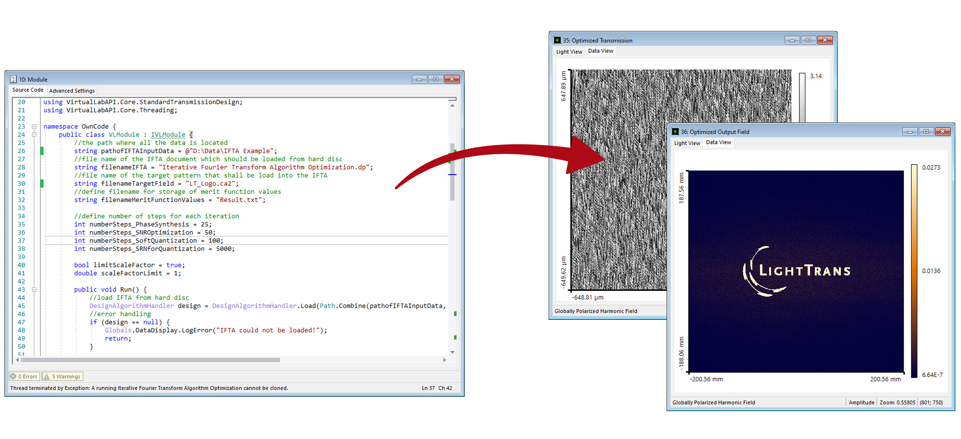Click the Optimized Output Field title icon
The height and width of the screenshot is (439, 961).
point(675,132)
